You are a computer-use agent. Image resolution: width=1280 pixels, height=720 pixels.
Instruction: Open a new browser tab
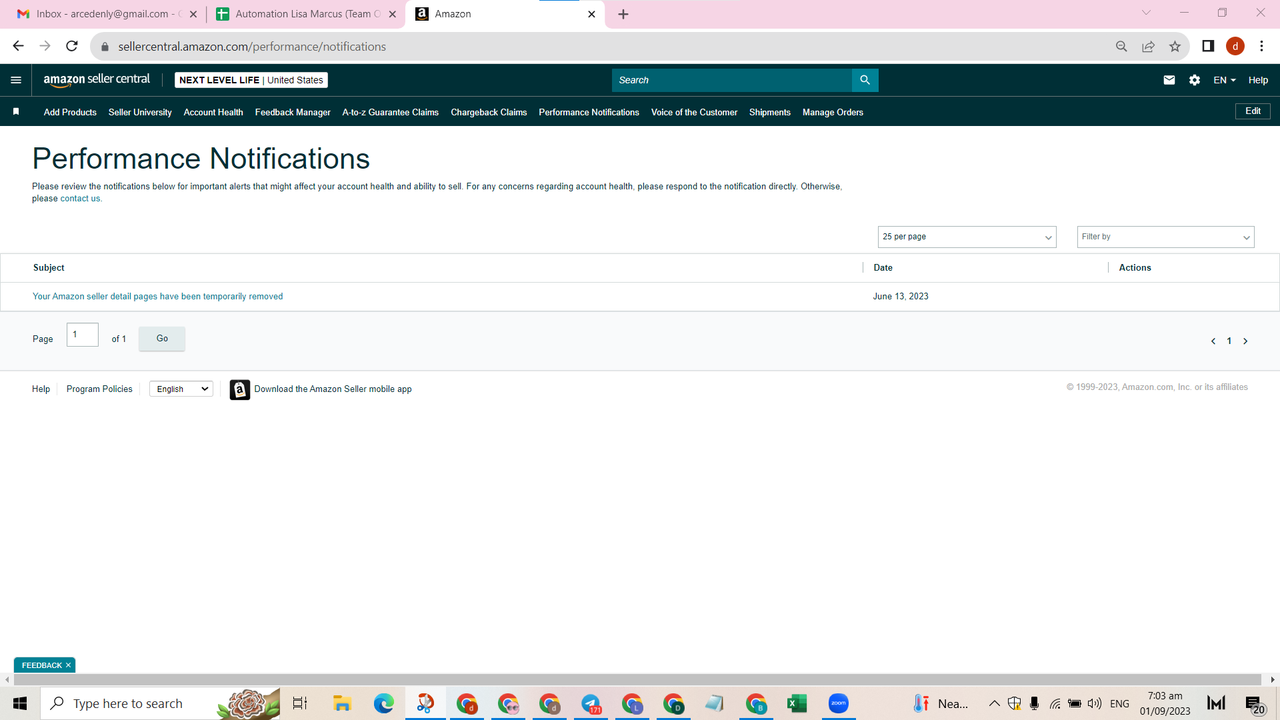click(623, 14)
